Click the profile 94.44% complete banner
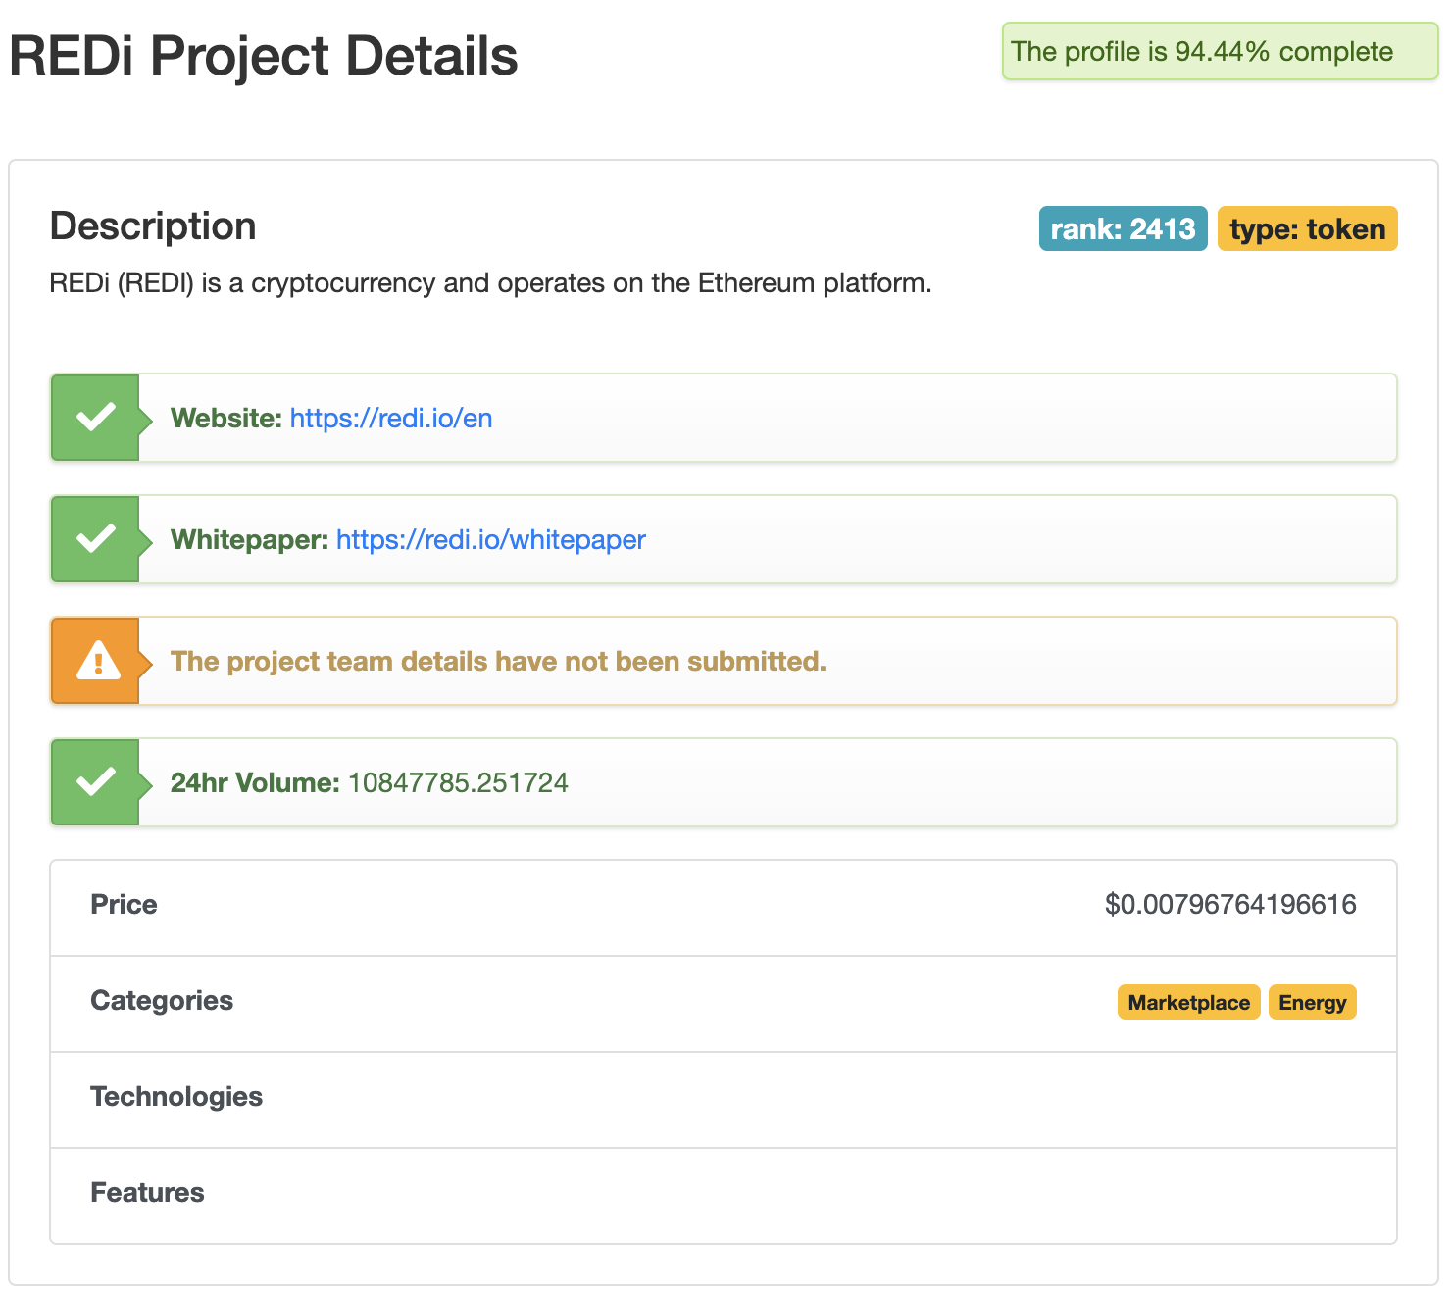The height and width of the screenshot is (1298, 1453). click(x=1220, y=52)
